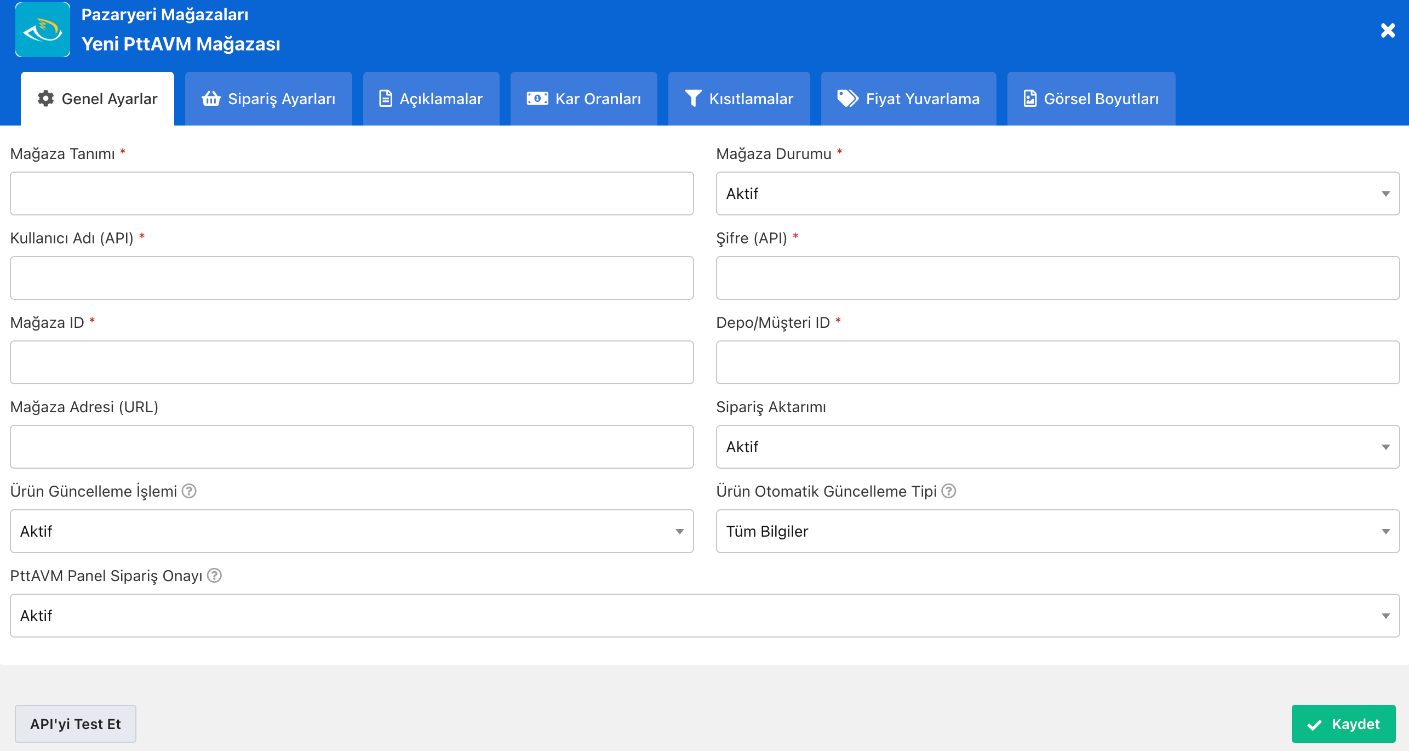
Task: Close the Yeni PttAVM Mağazası dialog
Action: (x=1388, y=30)
